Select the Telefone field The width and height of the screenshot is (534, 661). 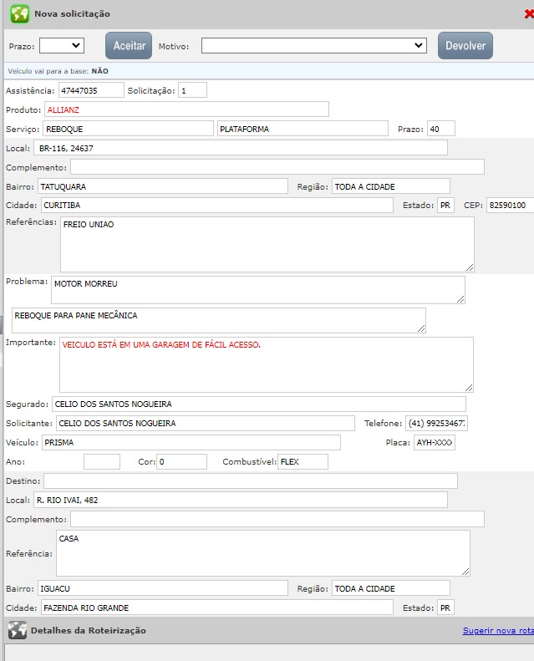coord(436,424)
